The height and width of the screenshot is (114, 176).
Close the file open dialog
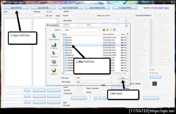127,25
